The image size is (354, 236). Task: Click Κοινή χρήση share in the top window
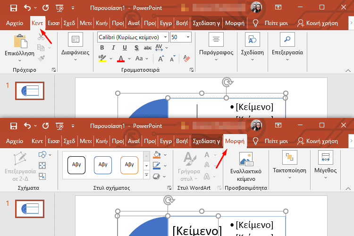click(318, 23)
